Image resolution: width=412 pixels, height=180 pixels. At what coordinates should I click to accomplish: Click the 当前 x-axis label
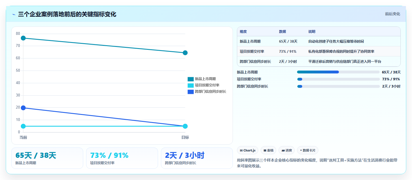coord(23,137)
